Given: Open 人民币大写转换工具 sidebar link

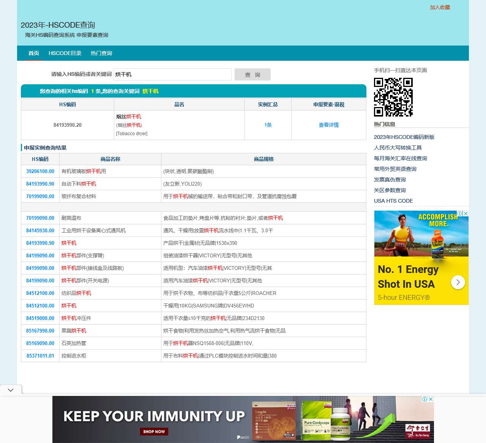Looking at the screenshot, I should (x=398, y=148).
